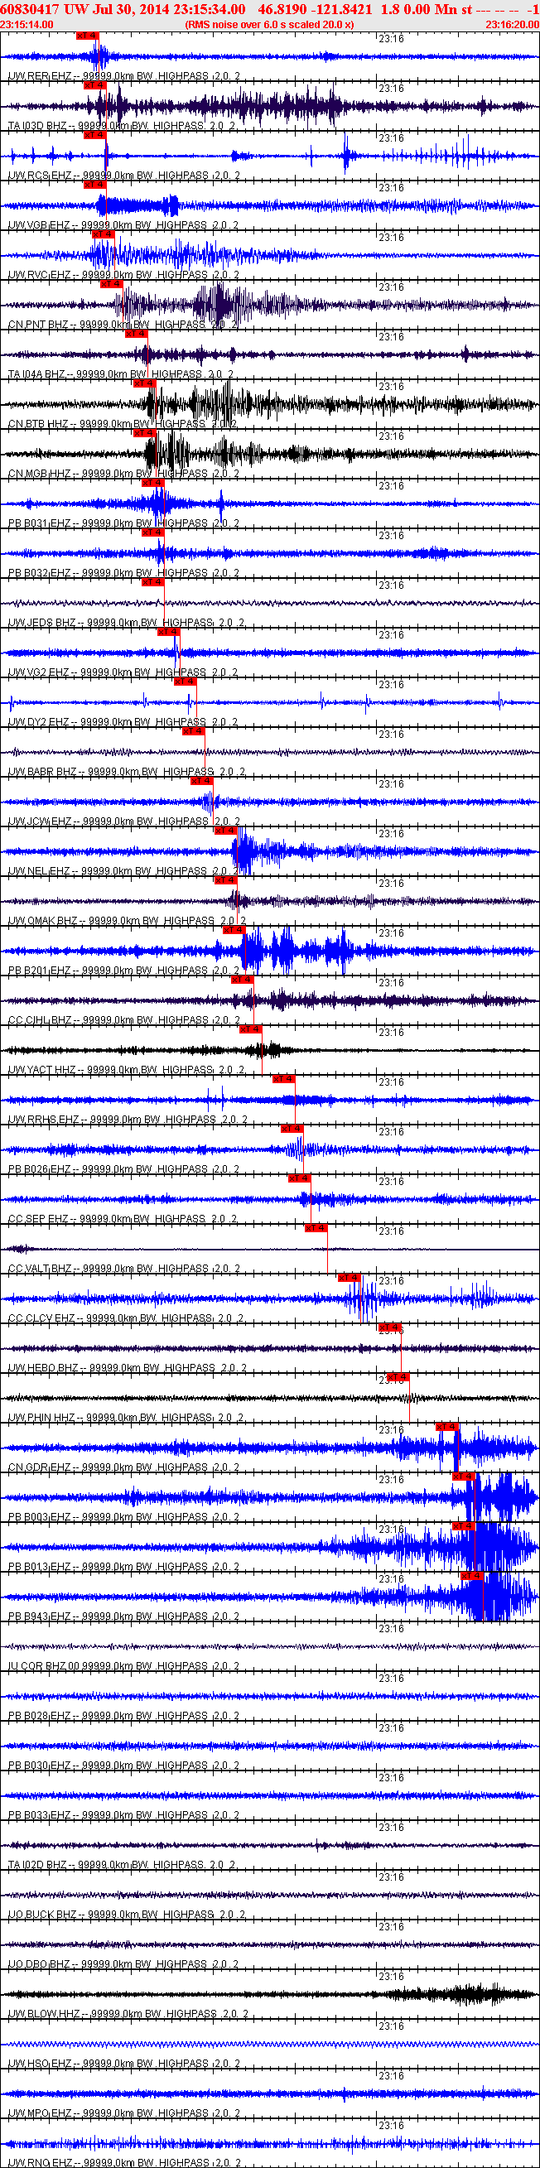540x2168 pixels.
Task: Select the red pick flag on CN.GDR.EHZ trace
Action: point(446,1426)
